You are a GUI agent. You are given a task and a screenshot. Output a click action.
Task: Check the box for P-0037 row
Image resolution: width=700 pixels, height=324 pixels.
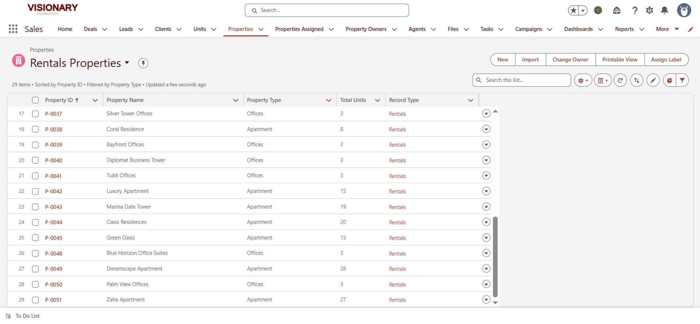coord(35,114)
